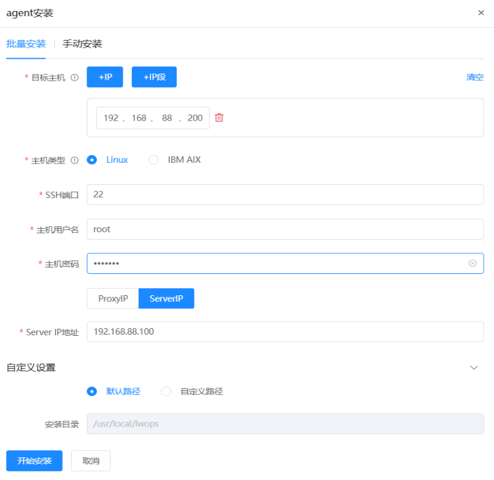The height and width of the screenshot is (480, 494).
Task: Click the 清空 link
Action: tap(475, 78)
